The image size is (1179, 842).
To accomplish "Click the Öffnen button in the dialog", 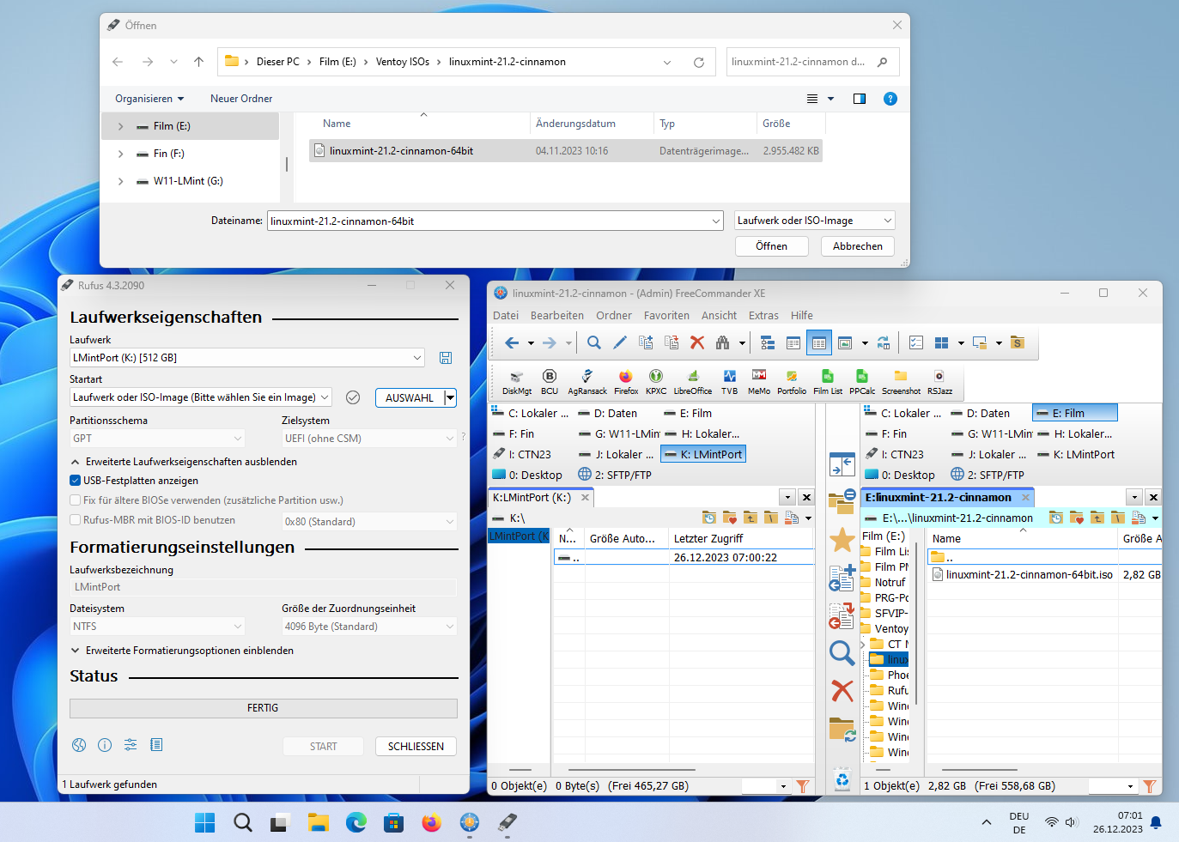I will pyautogui.click(x=772, y=246).
